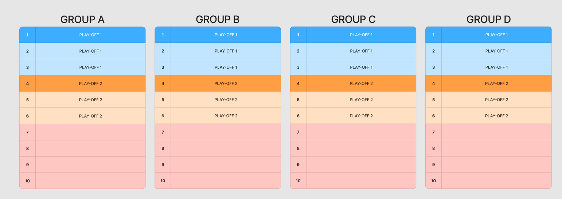The image size is (562, 199).
Task: Select the empty row 7 cell in Group A
Action: coord(90,132)
